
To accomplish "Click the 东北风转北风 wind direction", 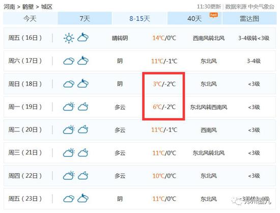I will (209, 153).
